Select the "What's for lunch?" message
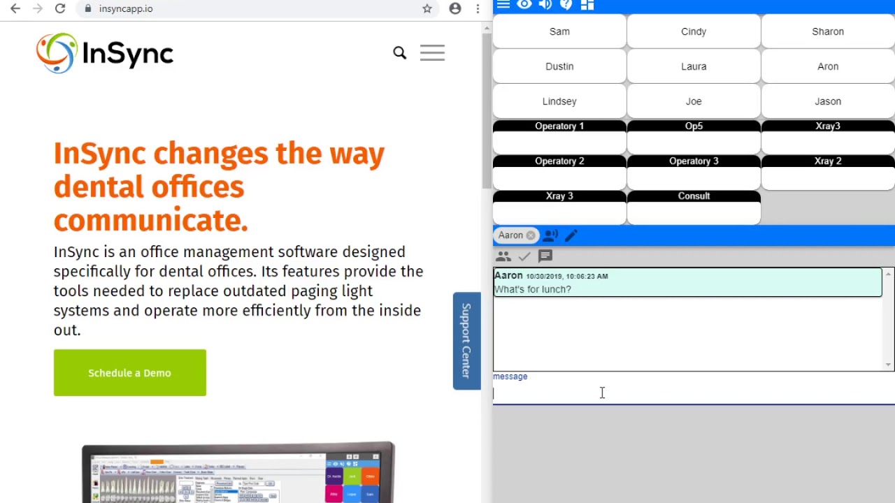This screenshot has height=503, width=895. (x=687, y=282)
